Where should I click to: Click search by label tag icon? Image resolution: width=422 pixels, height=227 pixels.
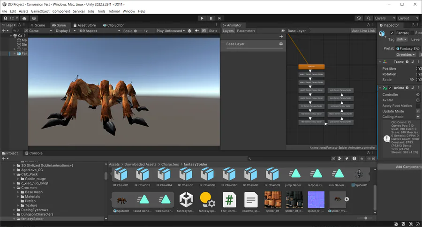347,159
